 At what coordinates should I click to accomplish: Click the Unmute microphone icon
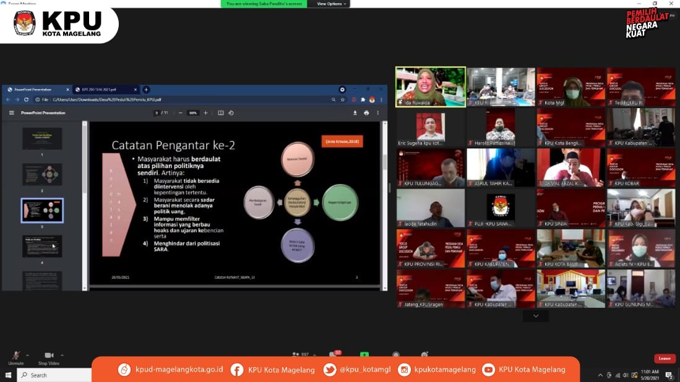[x=15, y=355]
